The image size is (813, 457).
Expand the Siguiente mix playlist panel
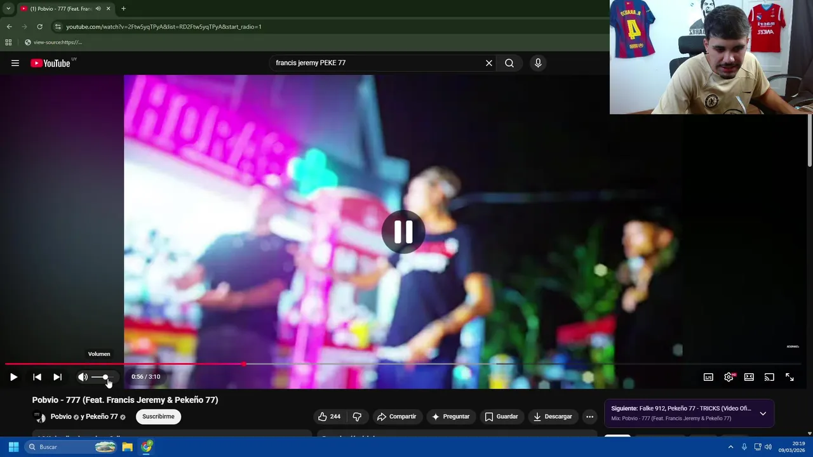(763, 413)
